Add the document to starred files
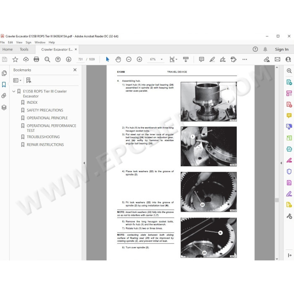 click(15, 60)
